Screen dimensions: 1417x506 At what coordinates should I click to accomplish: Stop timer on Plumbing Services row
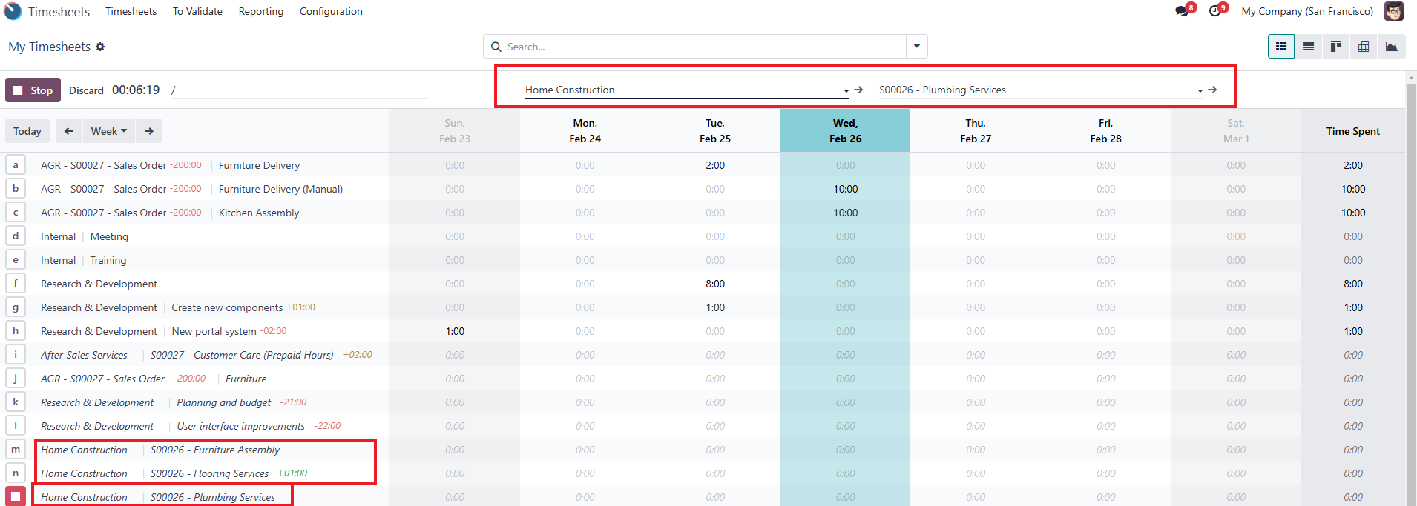pyautogui.click(x=16, y=496)
